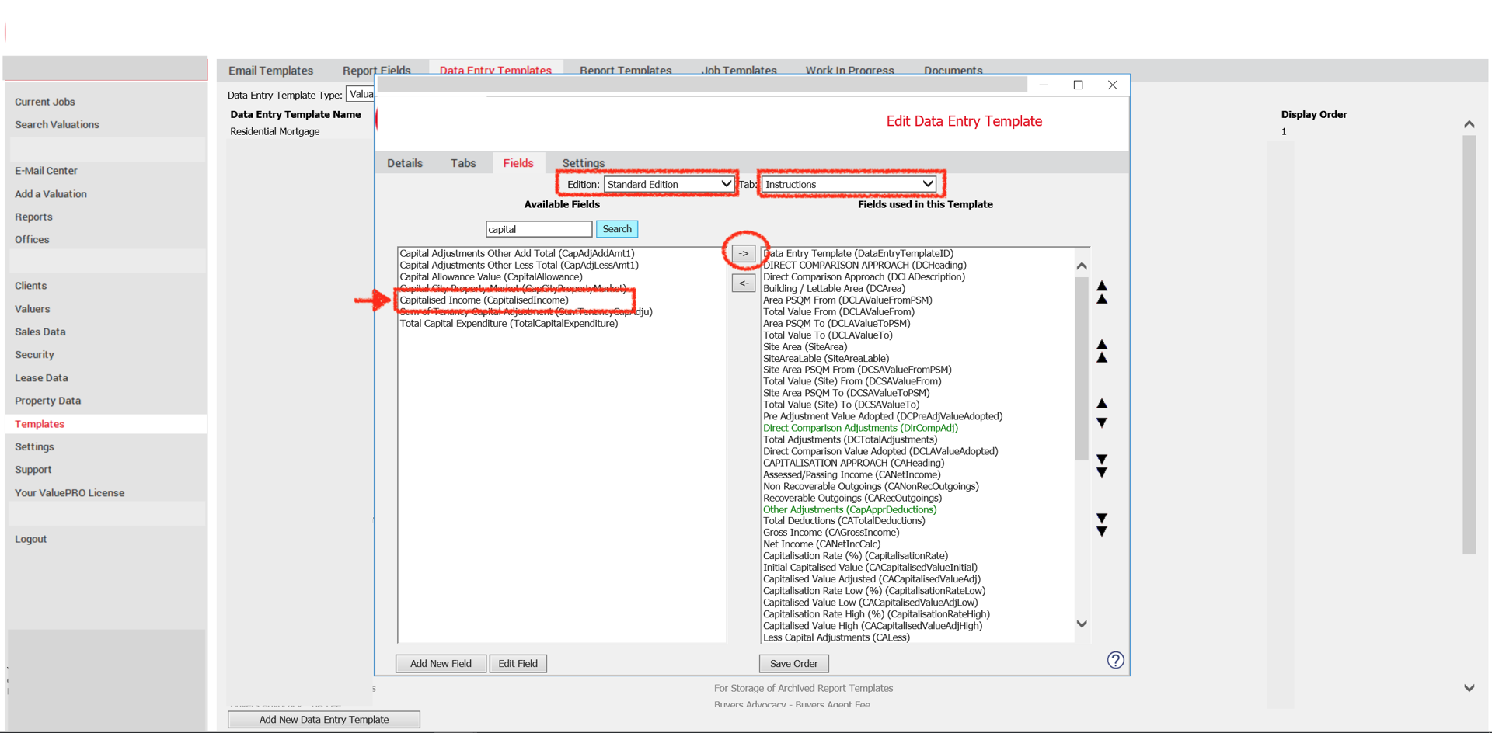Viewport: 1492px width, 733px height.
Task: Remove field using the <- arrow button
Action: pyautogui.click(x=744, y=283)
